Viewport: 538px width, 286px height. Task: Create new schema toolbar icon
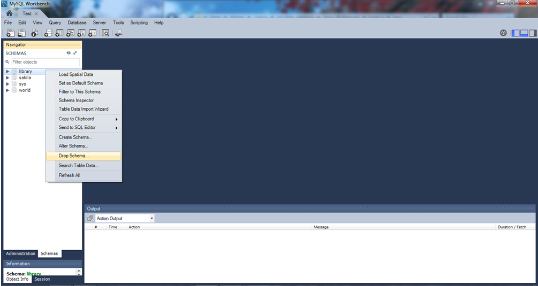click(x=48, y=33)
